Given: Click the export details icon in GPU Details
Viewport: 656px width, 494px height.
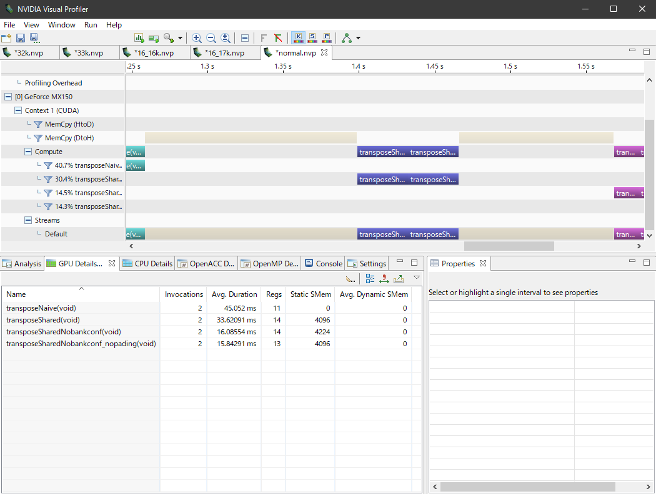Looking at the screenshot, I should pos(399,279).
